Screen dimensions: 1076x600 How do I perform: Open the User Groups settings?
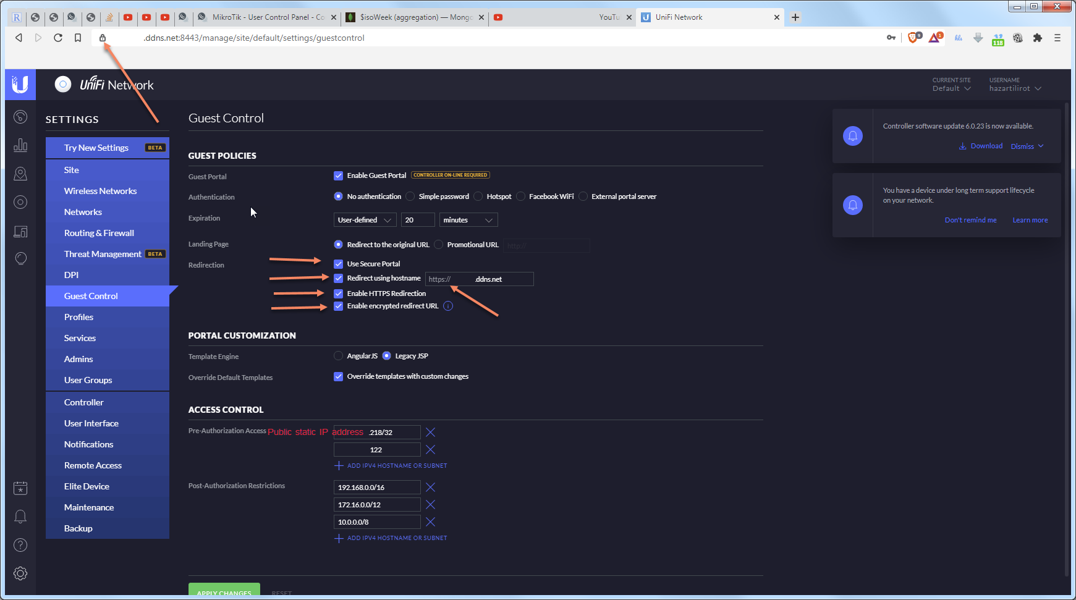point(108,380)
